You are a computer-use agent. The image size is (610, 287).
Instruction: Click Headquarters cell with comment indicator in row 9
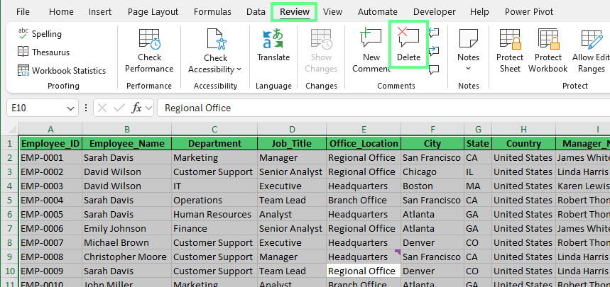(364, 257)
